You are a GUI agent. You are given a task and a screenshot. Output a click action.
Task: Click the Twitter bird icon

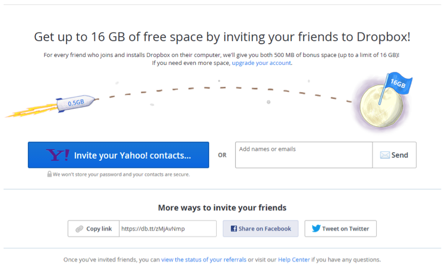[316, 229]
